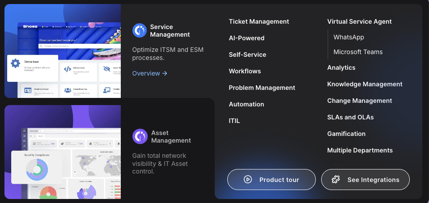Select the Asset Management heading
Viewport: 429px width, 203px height.
click(171, 136)
